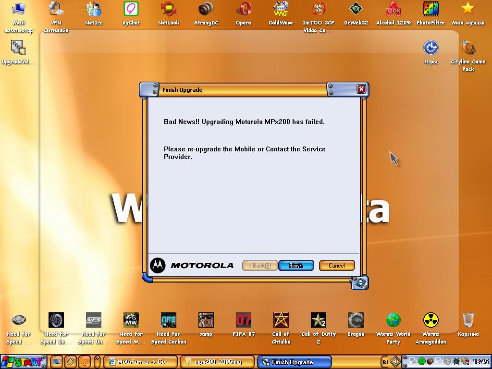Click the disabled Back(B) button
This screenshot has width=492, height=369.
260,265
